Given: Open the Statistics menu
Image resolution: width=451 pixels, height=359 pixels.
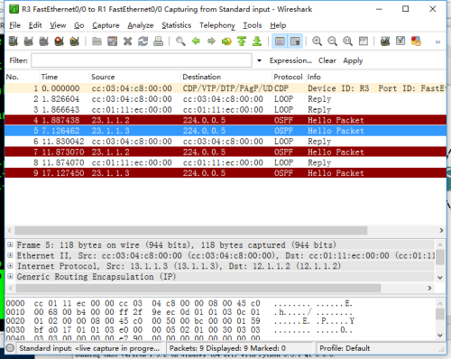Looking at the screenshot, I should 177,25.
